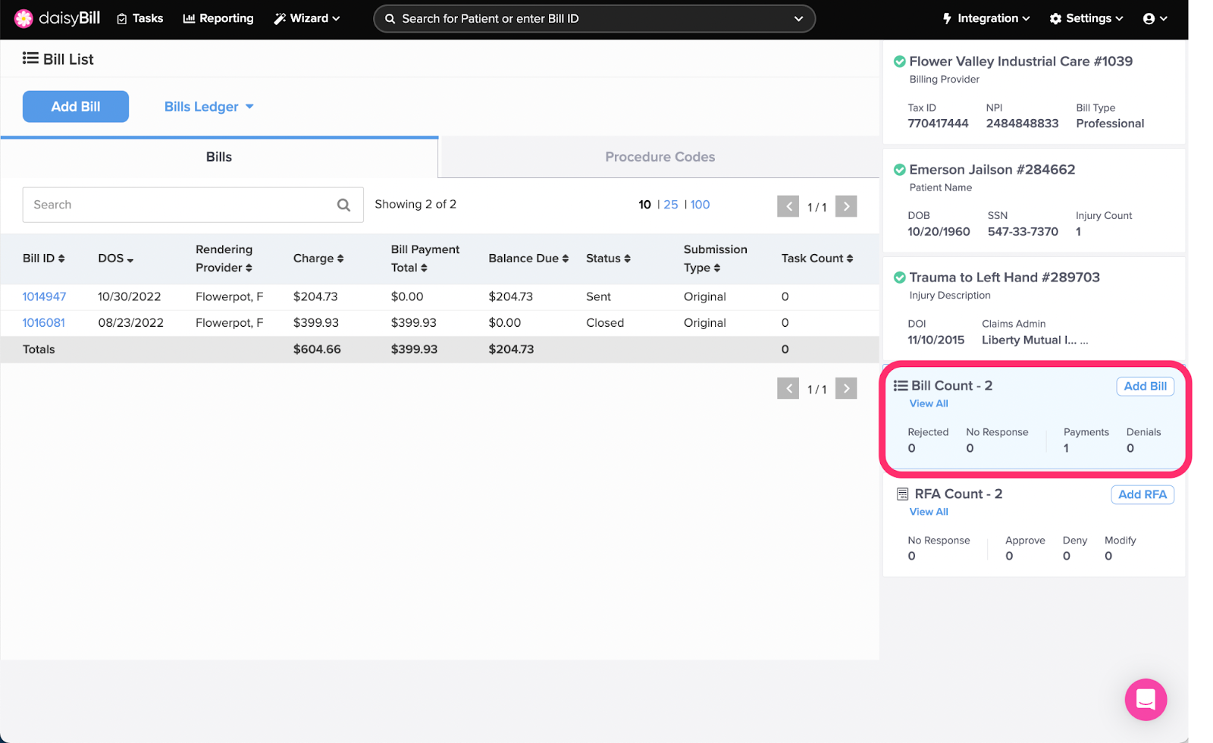The width and height of the screenshot is (1213, 743).
Task: Open Reporting from the top navigation
Action: (x=218, y=18)
